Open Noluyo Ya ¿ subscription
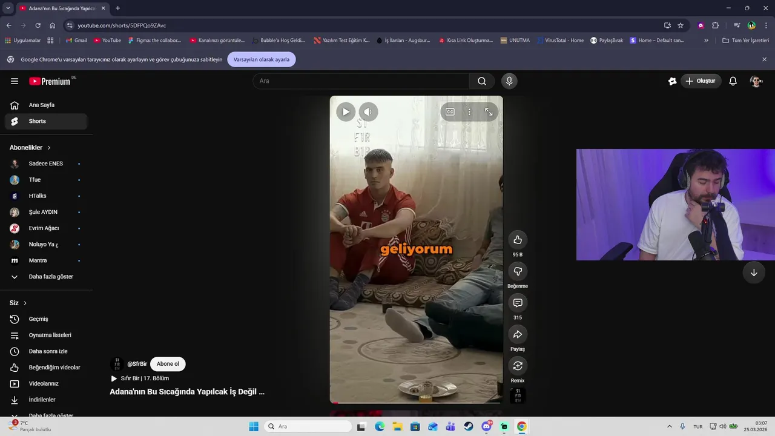 point(46,245)
